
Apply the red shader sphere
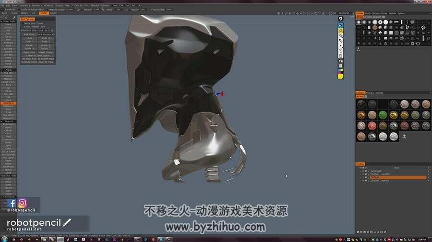click(x=372, y=126)
